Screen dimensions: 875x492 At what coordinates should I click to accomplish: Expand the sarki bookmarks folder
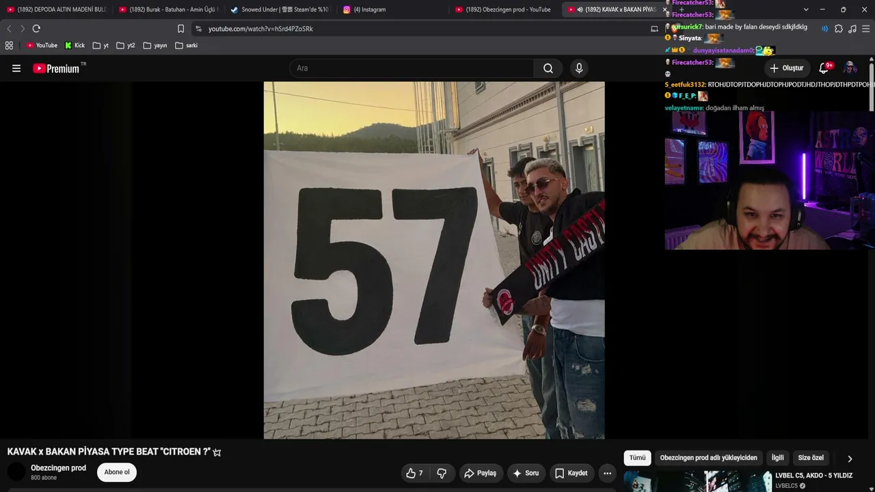pos(186,46)
